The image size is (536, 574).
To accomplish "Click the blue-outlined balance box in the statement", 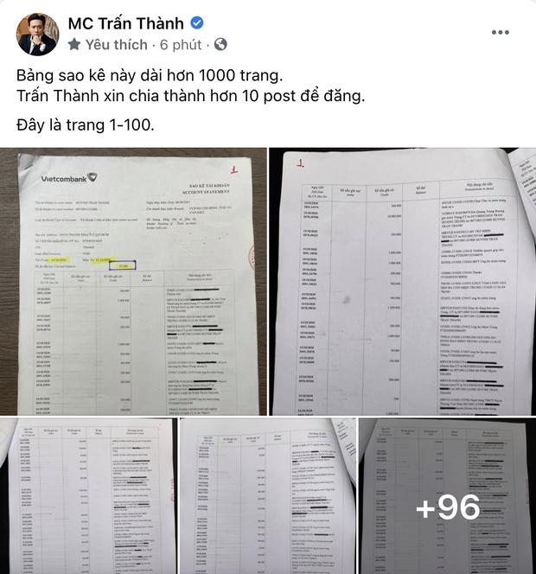I will [122, 265].
